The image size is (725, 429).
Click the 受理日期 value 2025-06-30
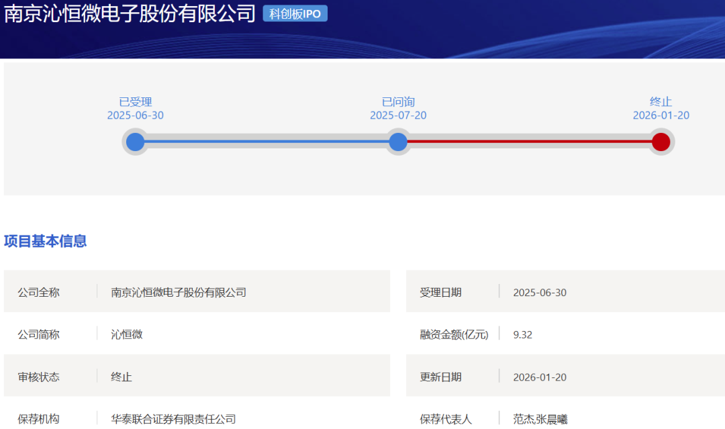540,293
